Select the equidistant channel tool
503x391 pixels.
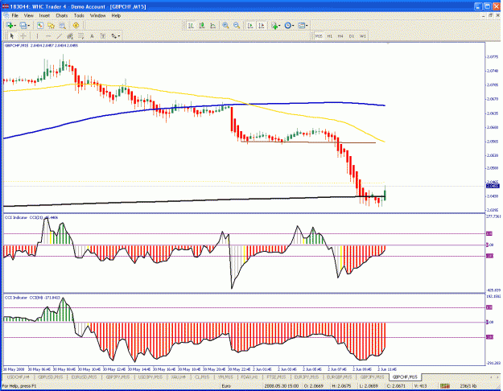[x=70, y=36]
